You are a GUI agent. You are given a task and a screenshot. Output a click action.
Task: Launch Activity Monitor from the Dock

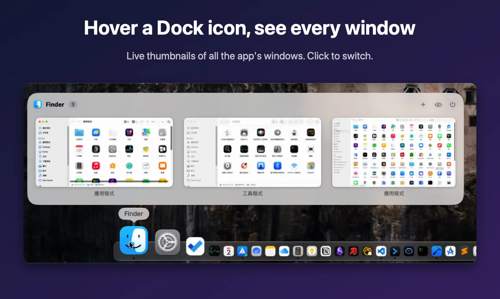214,251
